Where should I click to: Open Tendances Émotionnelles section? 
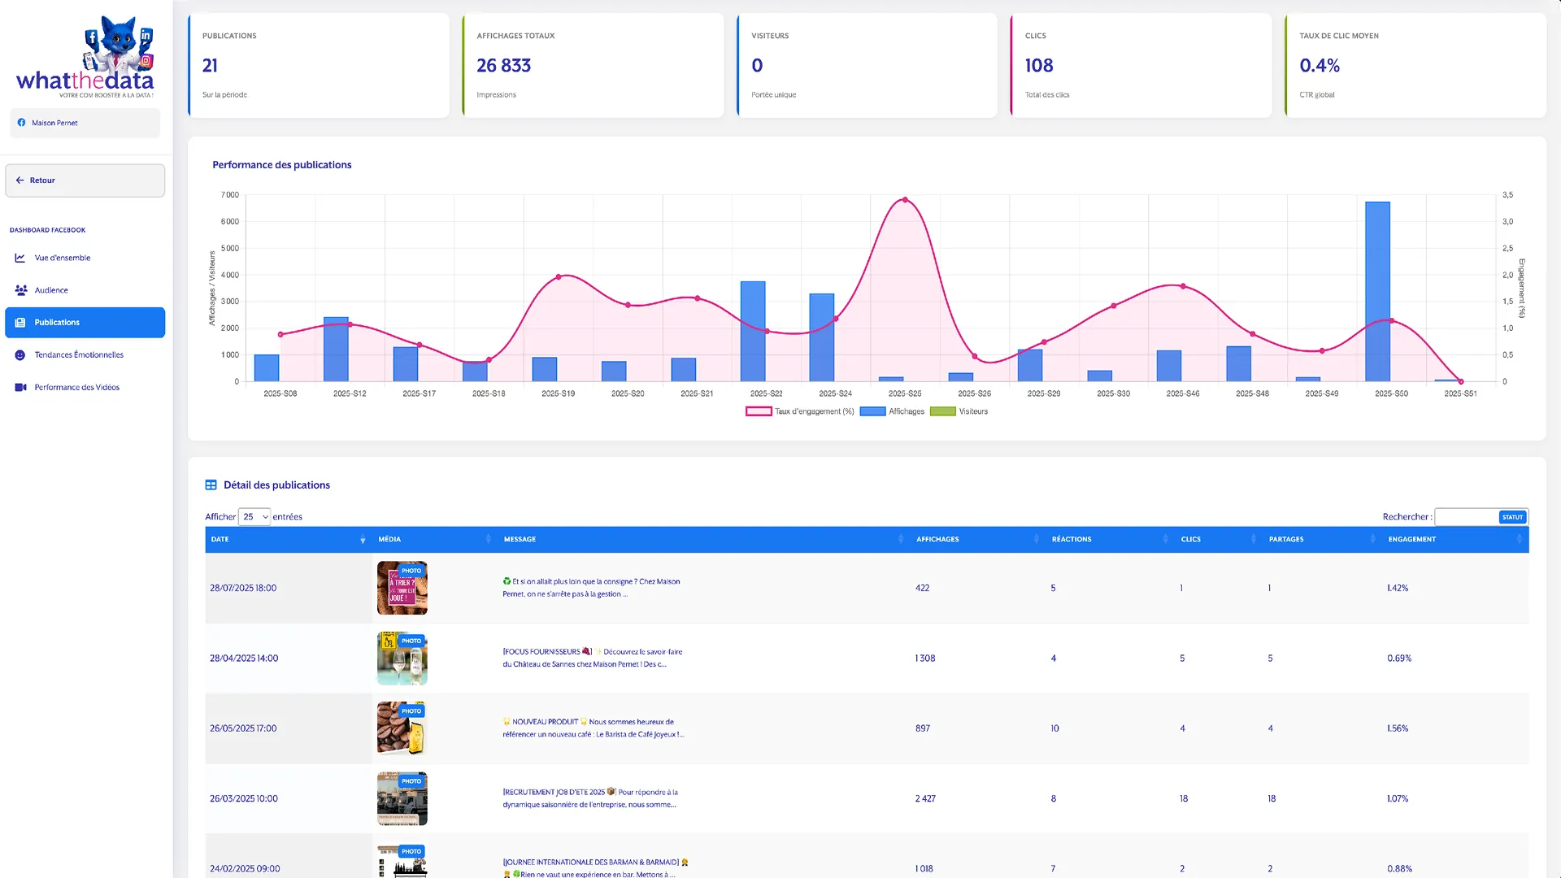(79, 355)
